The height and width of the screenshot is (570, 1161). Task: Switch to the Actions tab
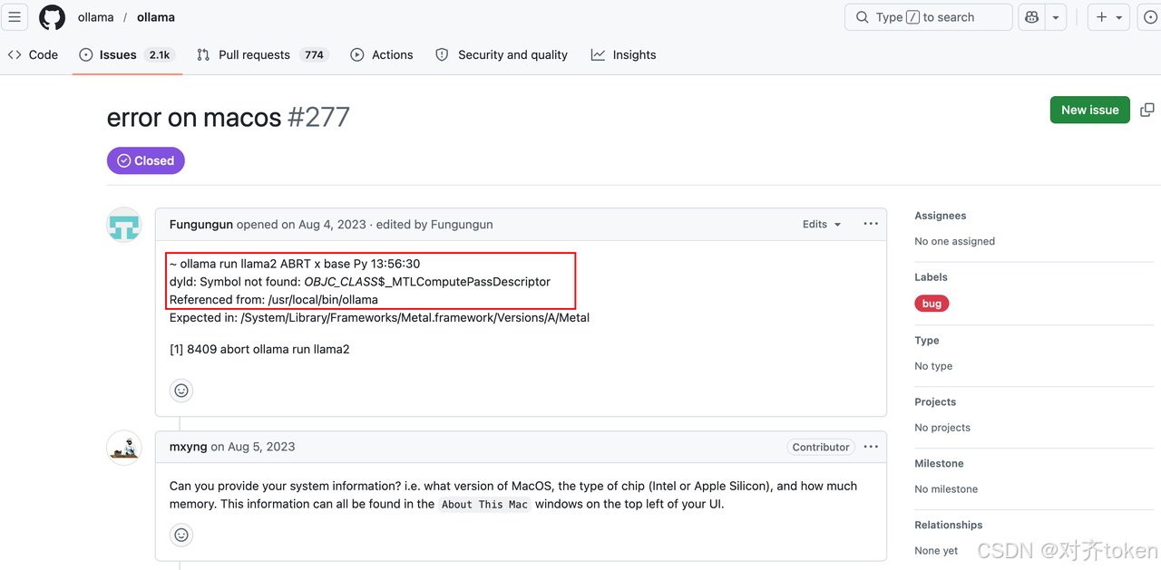pyautogui.click(x=382, y=54)
